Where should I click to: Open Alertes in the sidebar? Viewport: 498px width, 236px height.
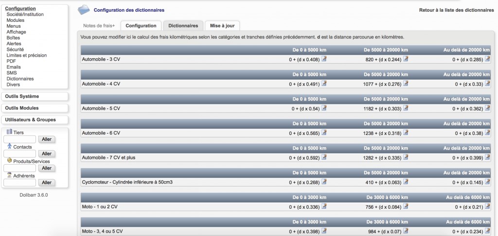[14, 44]
